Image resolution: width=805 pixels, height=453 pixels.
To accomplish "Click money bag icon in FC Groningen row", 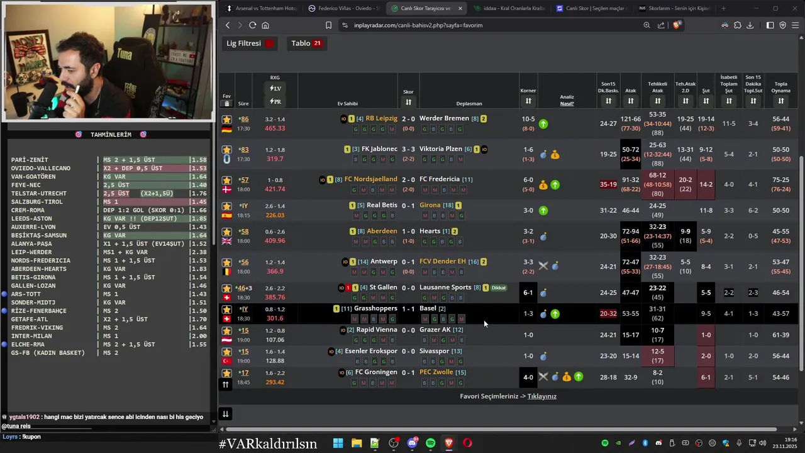I will tap(567, 377).
